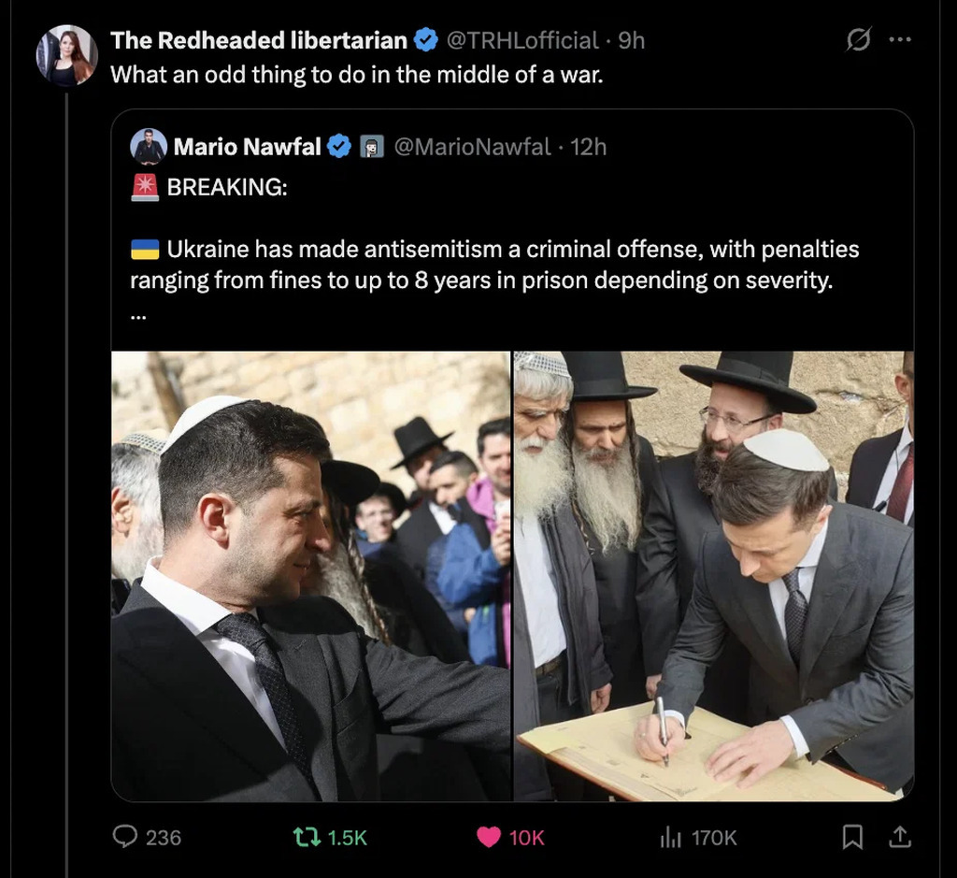957x878 pixels.
Task: Click The Redheaded libertarian display name
Action: pyautogui.click(x=259, y=40)
